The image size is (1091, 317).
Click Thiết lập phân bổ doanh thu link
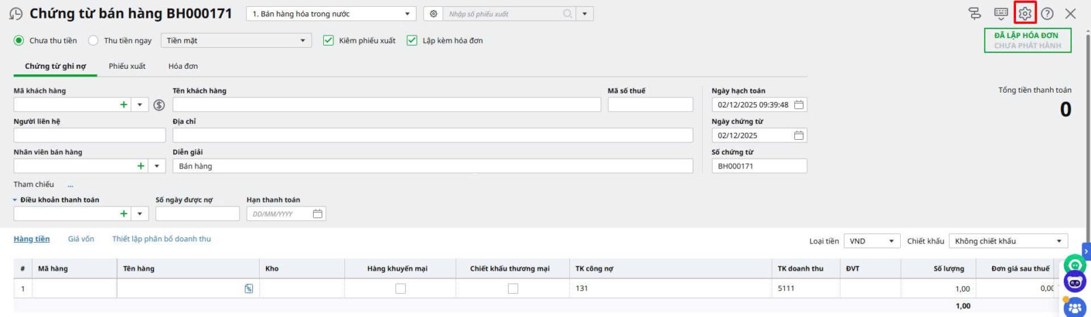pyautogui.click(x=162, y=239)
